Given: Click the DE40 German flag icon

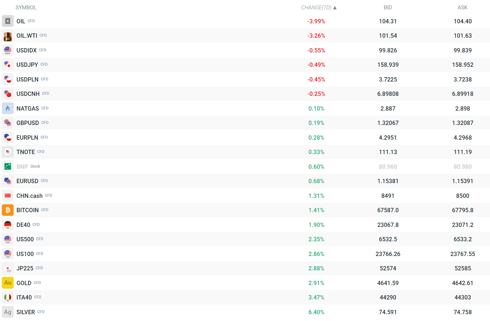Looking at the screenshot, I should tap(8, 225).
